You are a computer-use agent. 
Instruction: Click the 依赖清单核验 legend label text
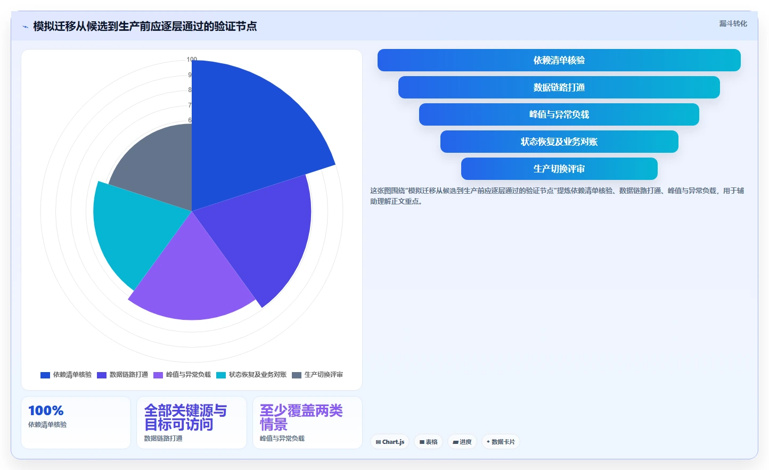(72, 375)
